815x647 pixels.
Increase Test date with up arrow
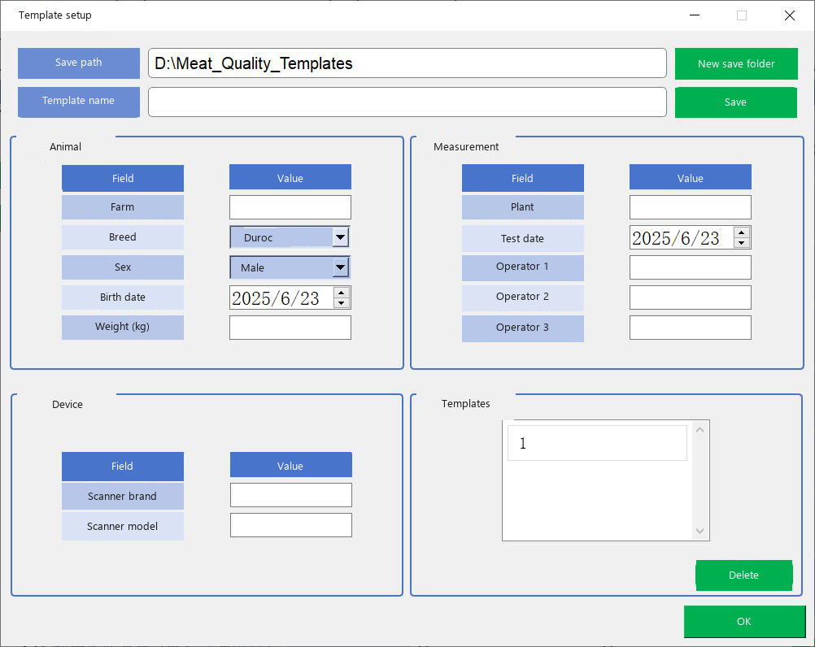coord(742,232)
